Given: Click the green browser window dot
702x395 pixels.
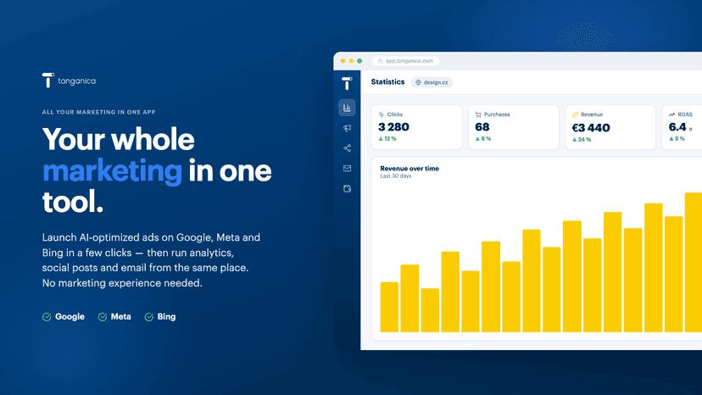Looking at the screenshot, I should pos(359,61).
